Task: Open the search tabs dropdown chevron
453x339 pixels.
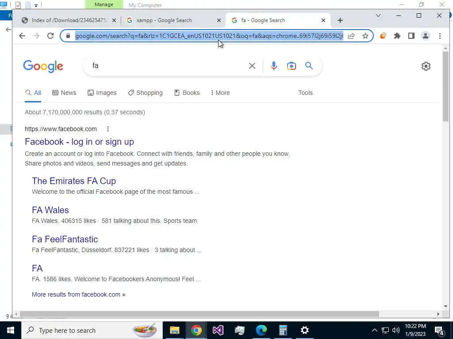Action: (x=378, y=15)
